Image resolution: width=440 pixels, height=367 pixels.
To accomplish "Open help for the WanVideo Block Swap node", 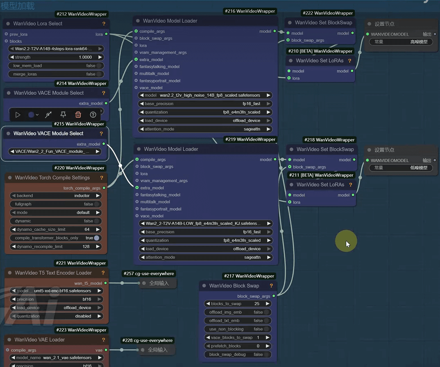I will 271,285.
